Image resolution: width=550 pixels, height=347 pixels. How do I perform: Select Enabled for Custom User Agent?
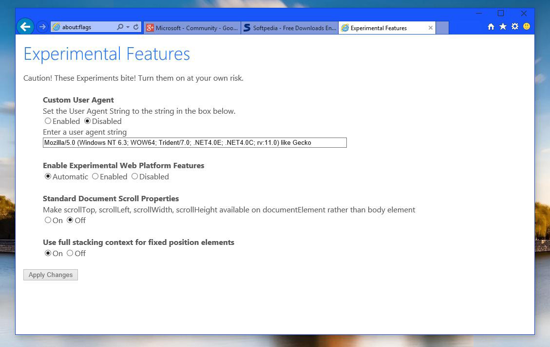point(48,121)
